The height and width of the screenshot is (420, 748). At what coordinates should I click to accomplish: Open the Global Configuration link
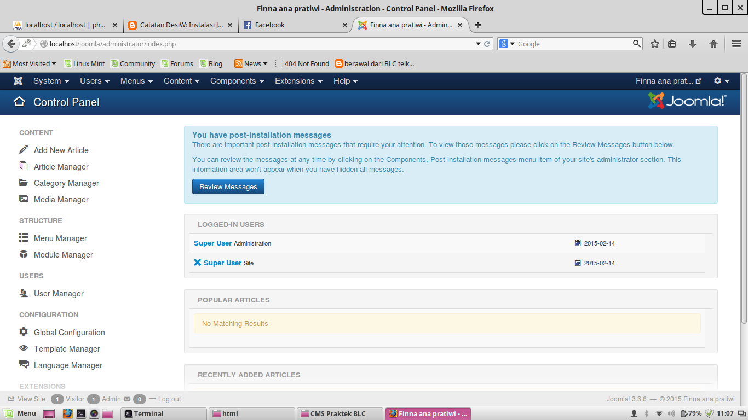pyautogui.click(x=70, y=332)
